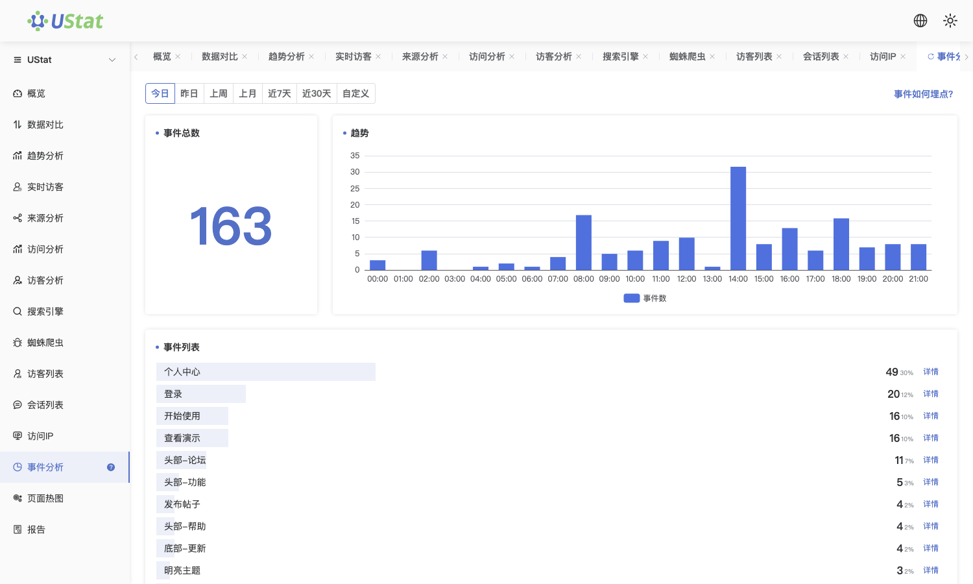Click the 163 total events number

(x=231, y=226)
